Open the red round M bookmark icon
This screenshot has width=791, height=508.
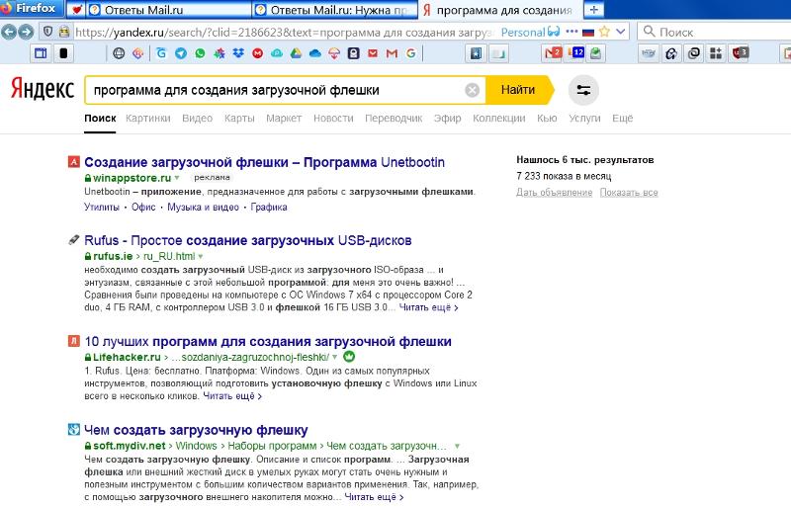(x=257, y=53)
